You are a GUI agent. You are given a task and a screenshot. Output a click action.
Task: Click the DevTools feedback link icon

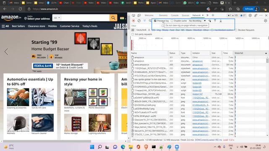256,15
